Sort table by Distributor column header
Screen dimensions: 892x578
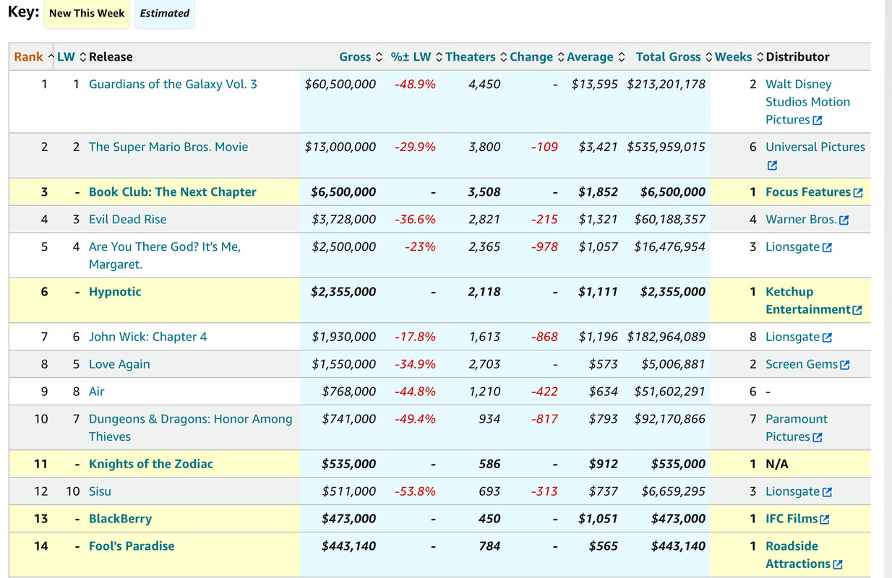tap(797, 57)
